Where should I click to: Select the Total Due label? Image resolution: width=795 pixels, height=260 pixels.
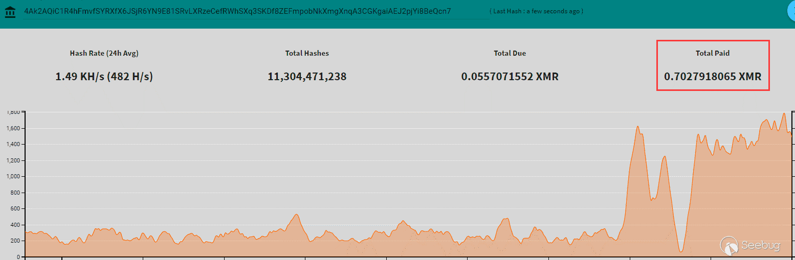click(510, 53)
